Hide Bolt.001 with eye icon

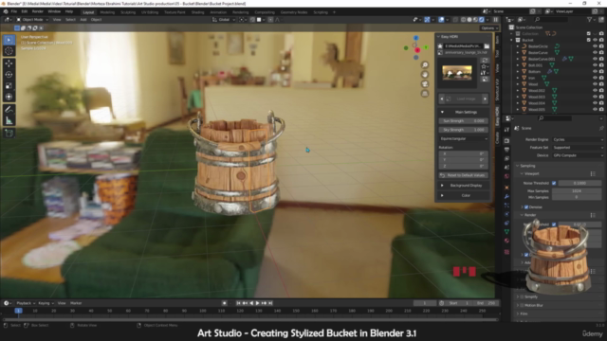pos(595,65)
